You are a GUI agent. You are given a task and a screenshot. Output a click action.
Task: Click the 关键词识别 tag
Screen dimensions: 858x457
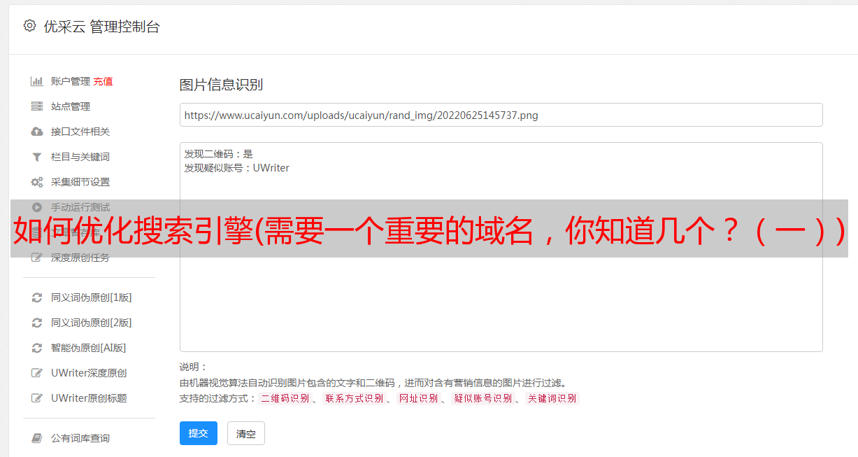coord(552,398)
